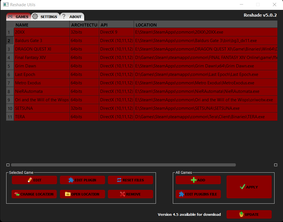Image resolution: width=283 pixels, height=222 pixels.
Task: Click CHANGE LOCATION button label
Action: [x=37, y=194]
